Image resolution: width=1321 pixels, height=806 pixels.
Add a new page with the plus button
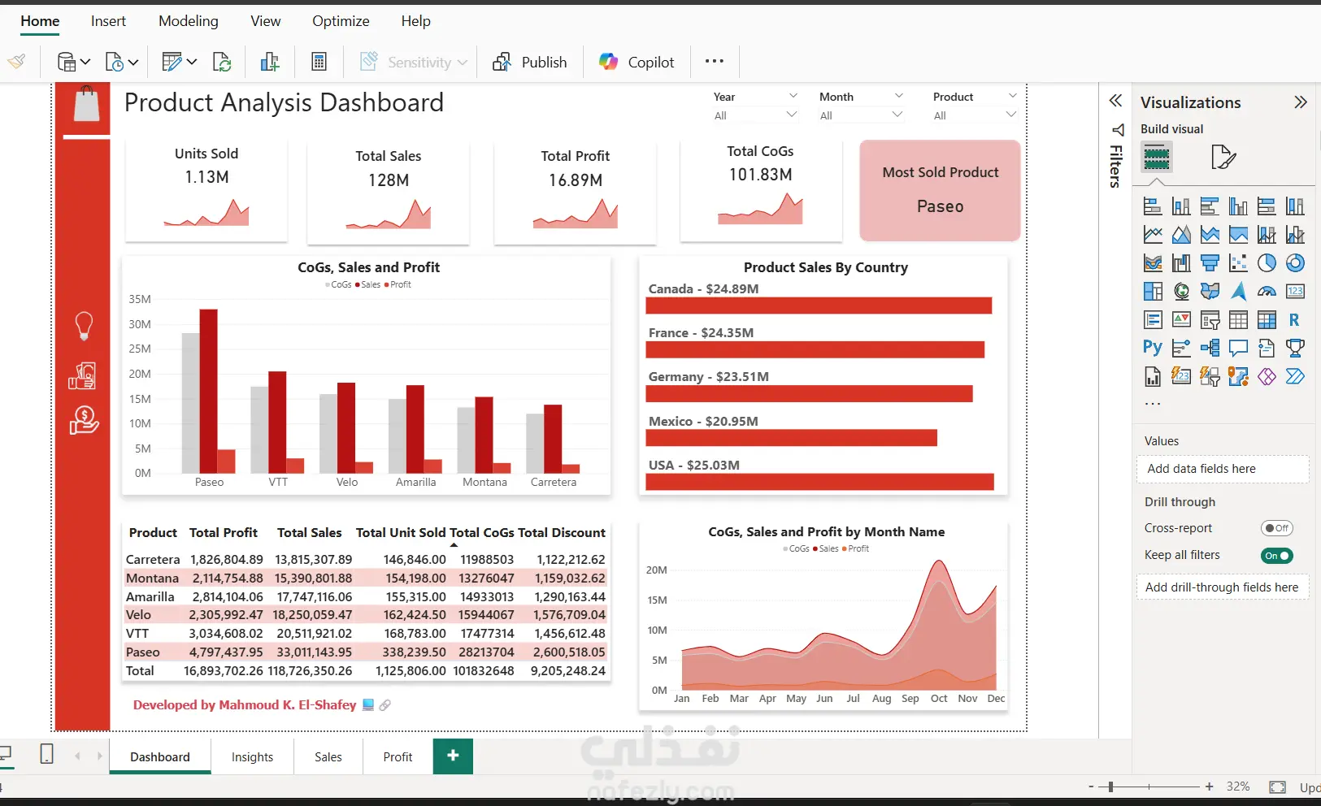tap(453, 756)
